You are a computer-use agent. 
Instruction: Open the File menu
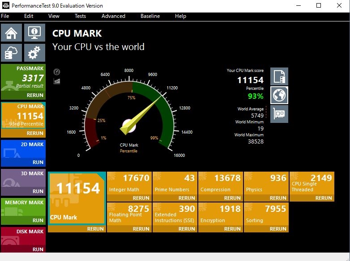coord(5,16)
